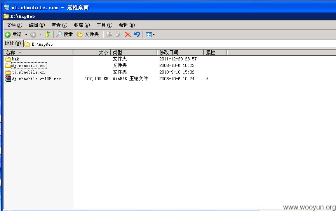Click the Copy To toolbar icon
Viewport: 336px width, 211px height.
(x=118, y=34)
